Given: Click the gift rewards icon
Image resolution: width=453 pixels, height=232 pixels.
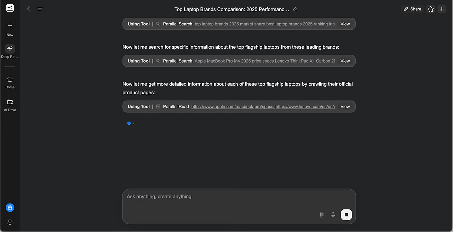Looking at the screenshot, I should pos(10,208).
